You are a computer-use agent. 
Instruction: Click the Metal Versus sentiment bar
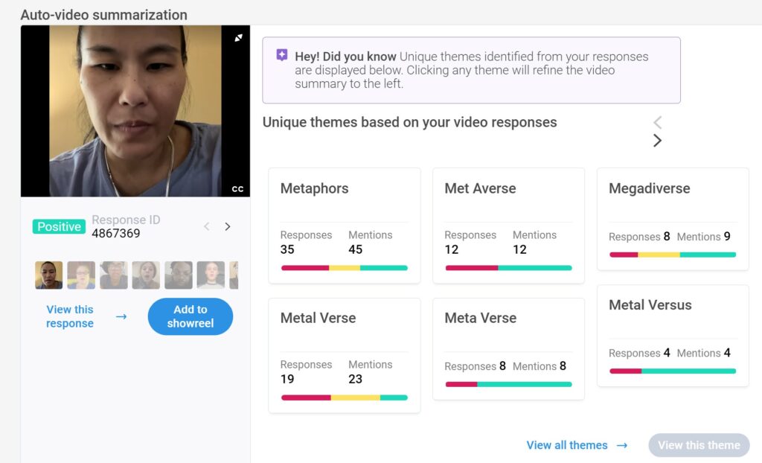673,371
